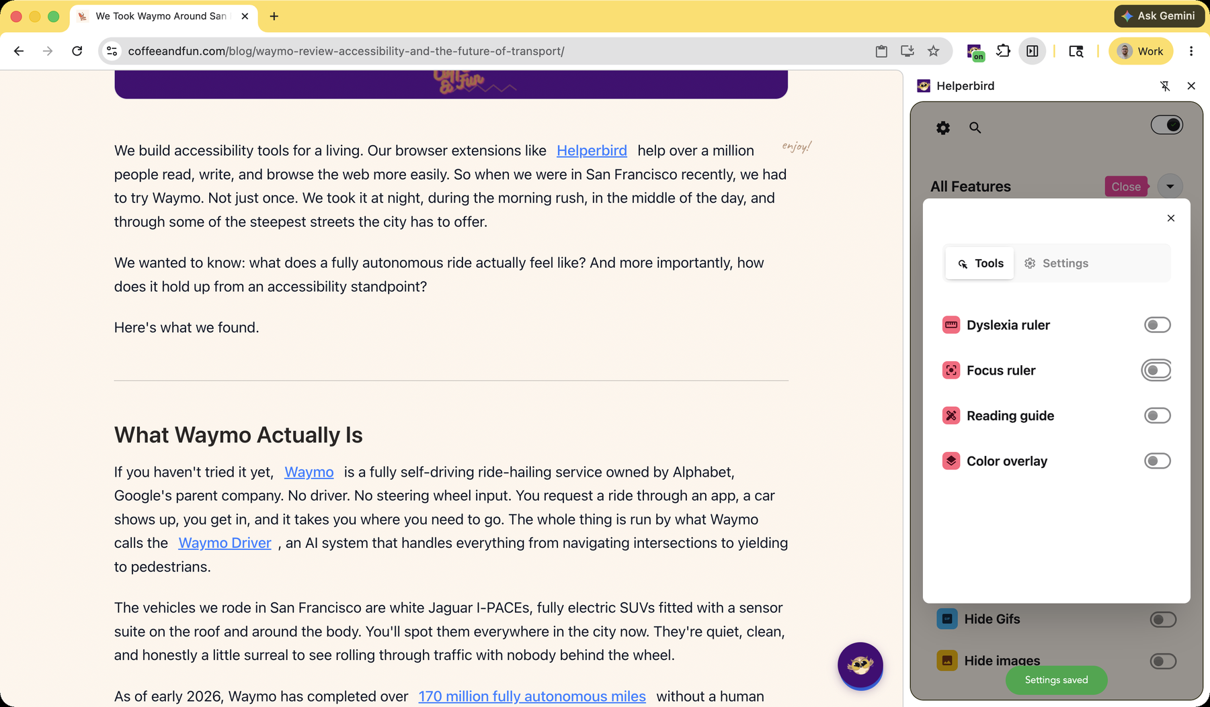Click the Hide Gifs label
1210x707 pixels.
pos(992,619)
